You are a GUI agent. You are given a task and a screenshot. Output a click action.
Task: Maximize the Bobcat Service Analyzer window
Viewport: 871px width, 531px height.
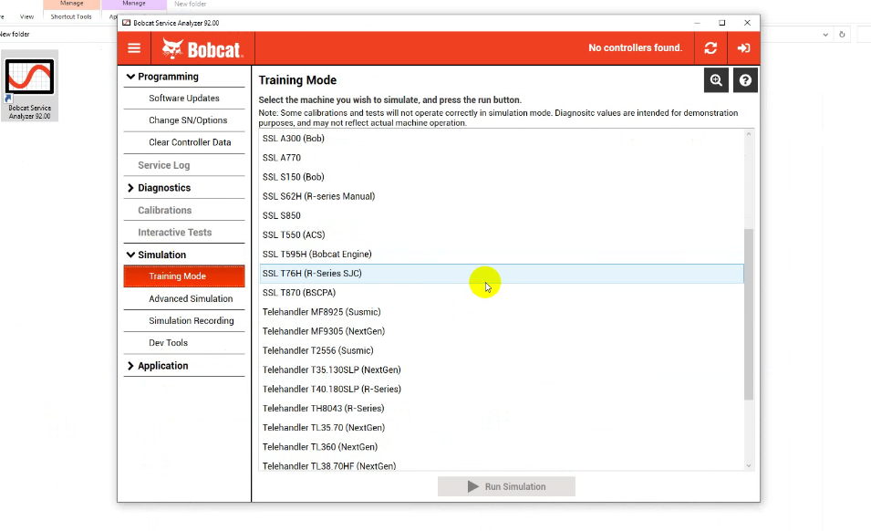[722, 23]
